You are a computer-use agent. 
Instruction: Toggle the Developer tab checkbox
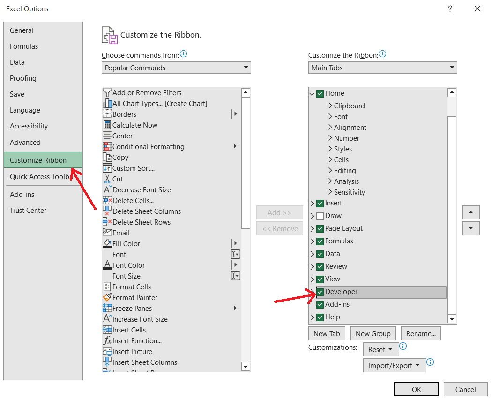pyautogui.click(x=320, y=292)
